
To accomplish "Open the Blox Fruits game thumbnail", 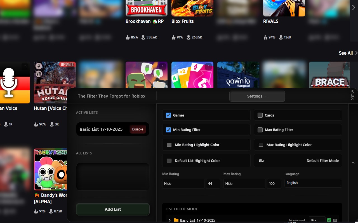I will (192, 8).
